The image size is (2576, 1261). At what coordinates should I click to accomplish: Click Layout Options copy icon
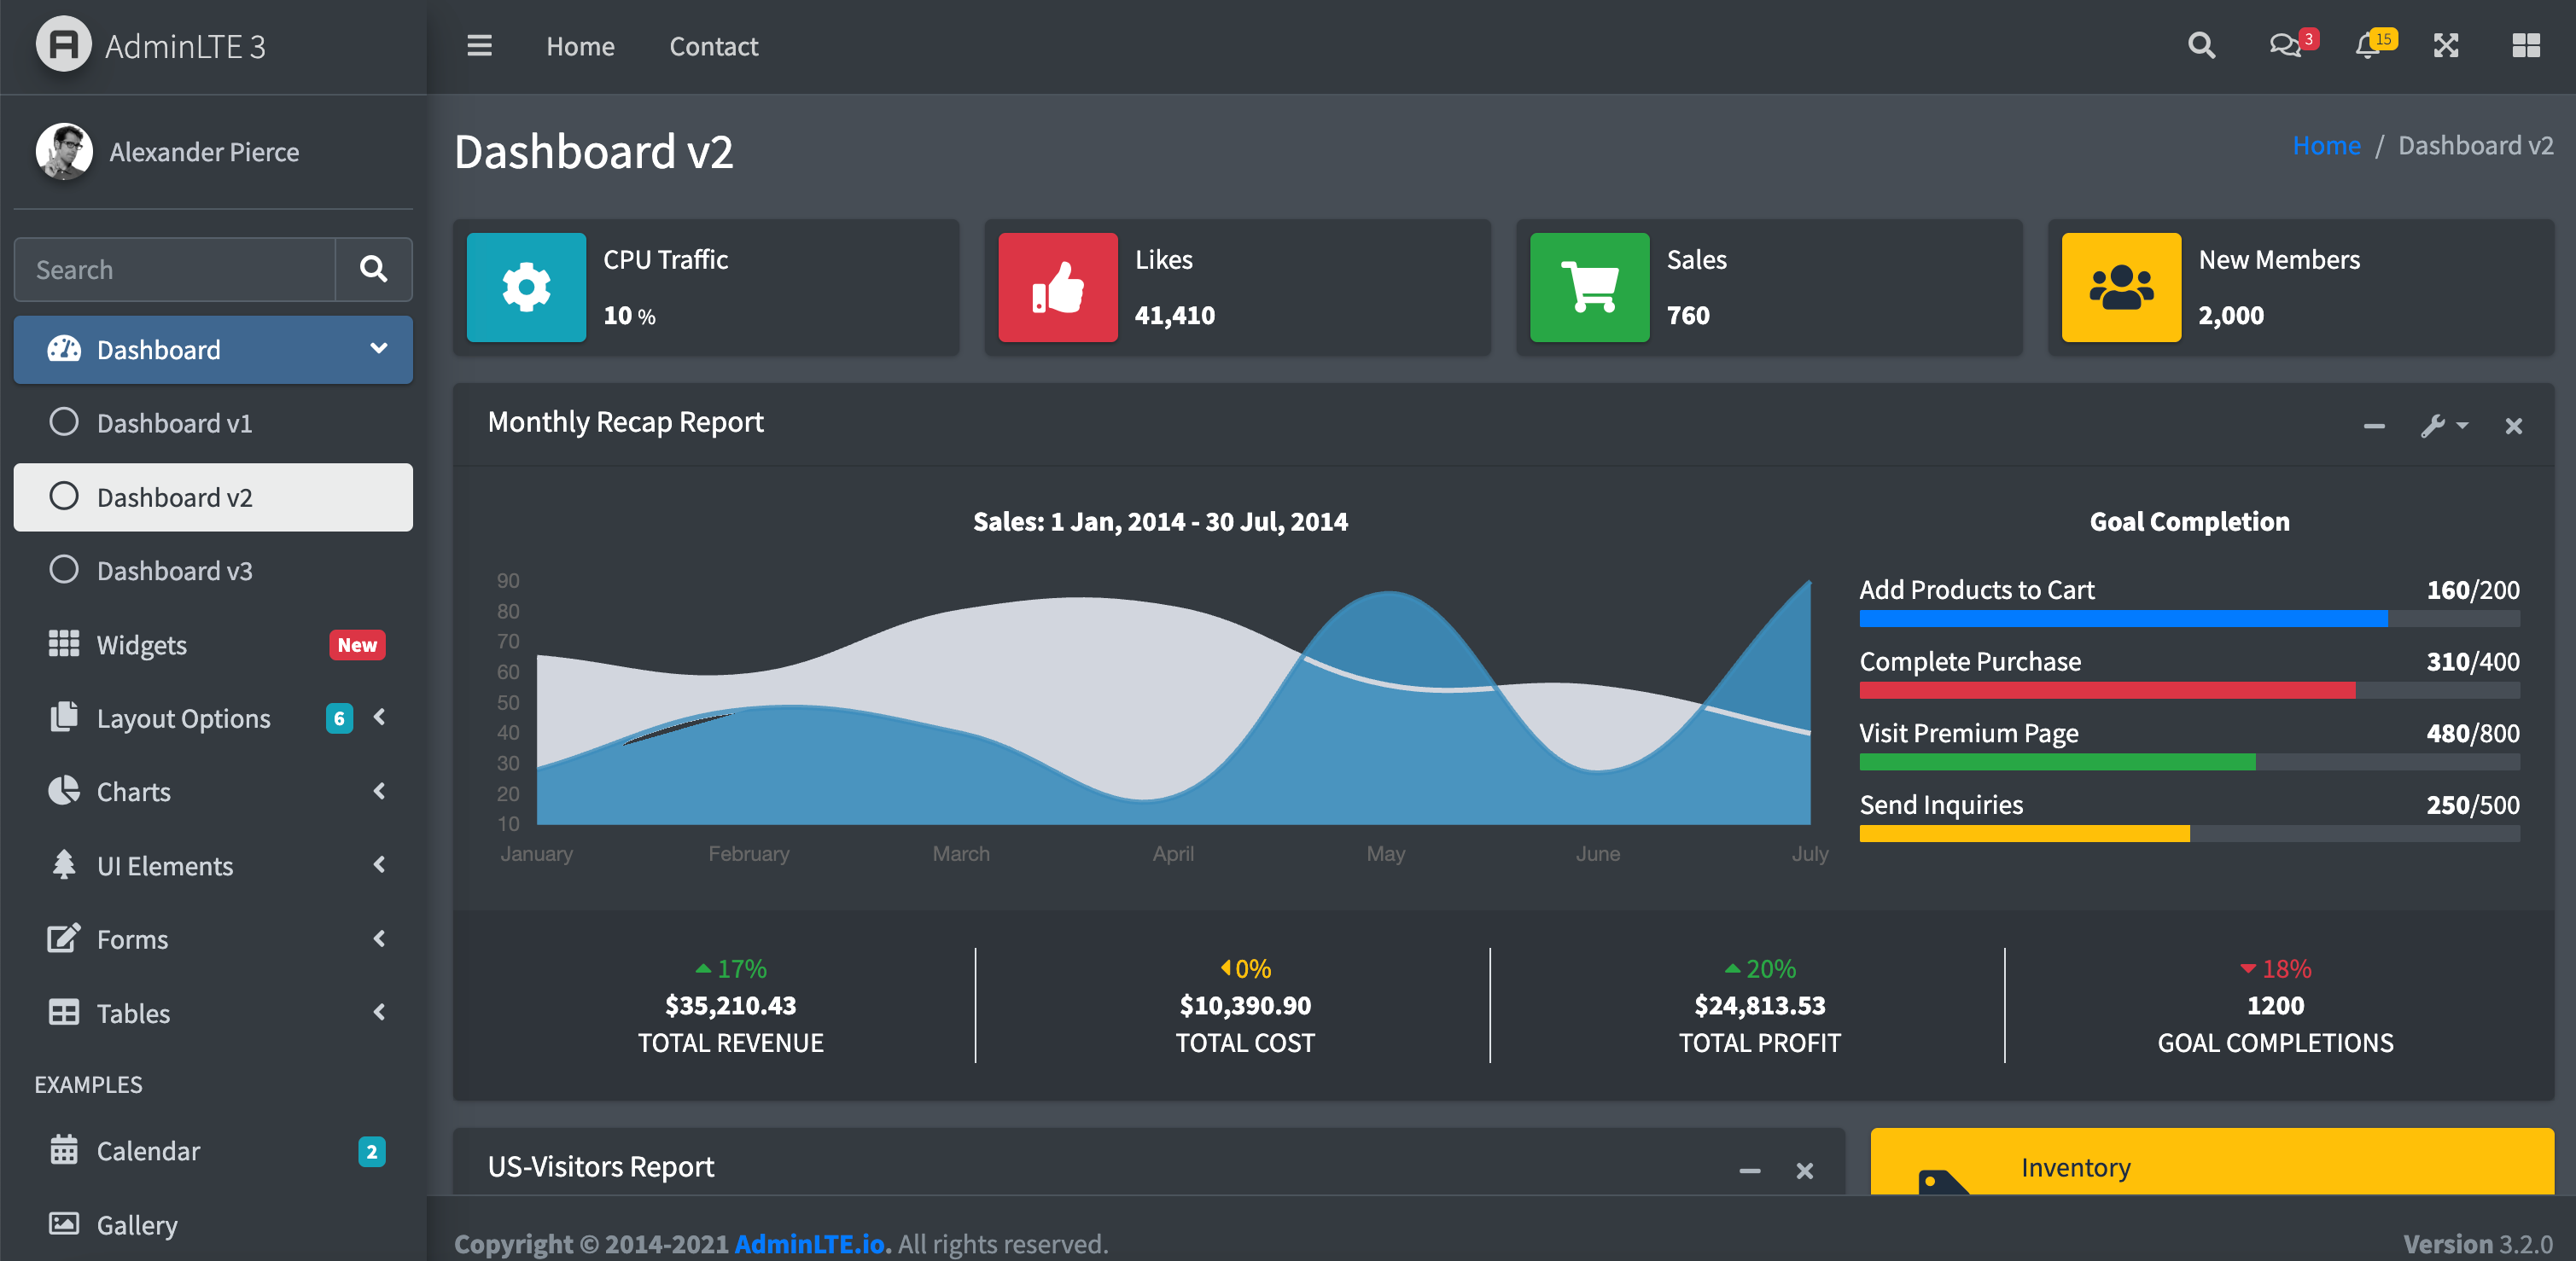[x=64, y=717]
